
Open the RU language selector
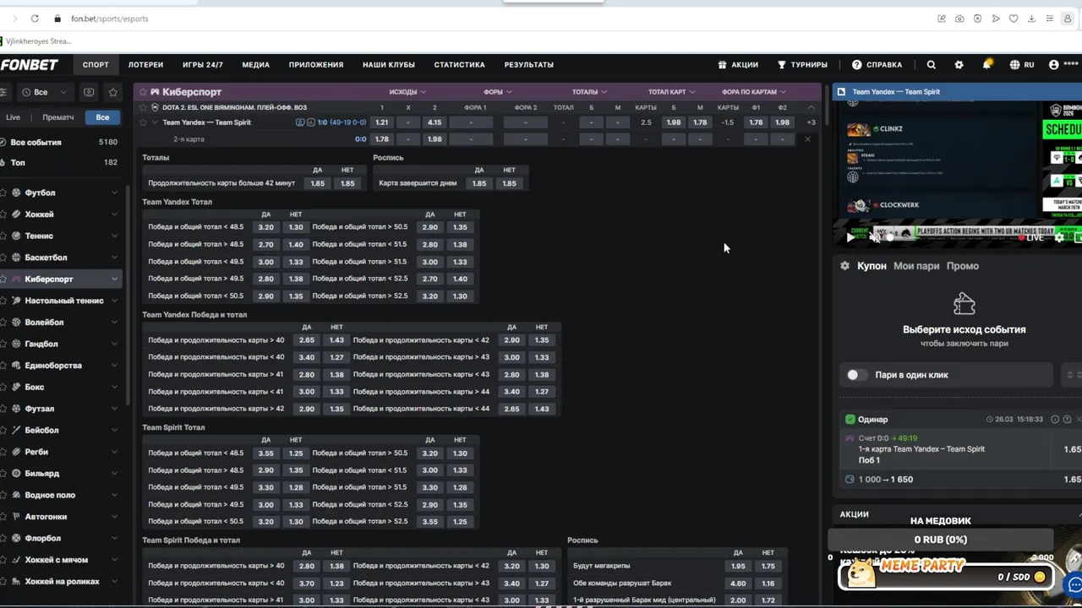coord(1022,64)
